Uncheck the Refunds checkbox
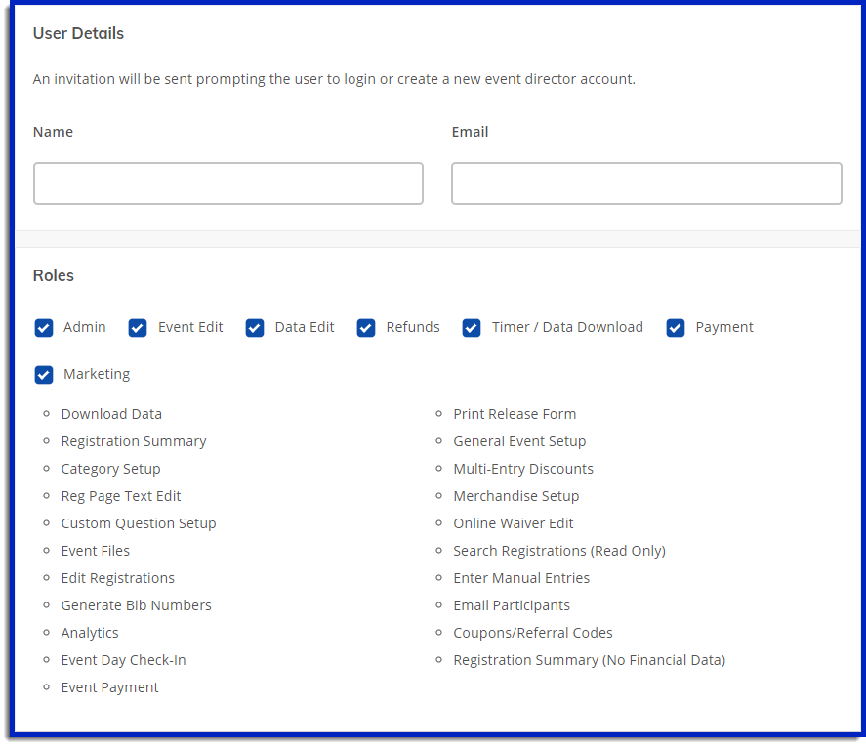 pyautogui.click(x=366, y=328)
